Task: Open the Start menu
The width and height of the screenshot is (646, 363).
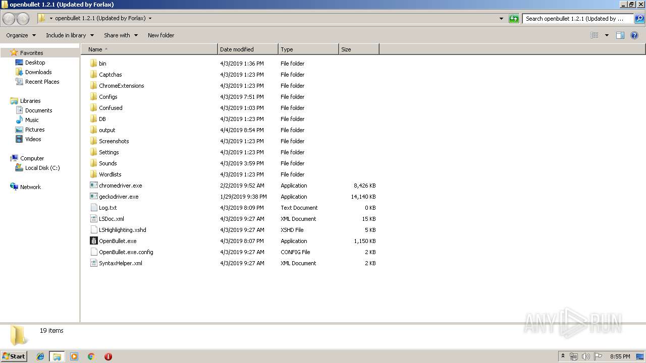Action: [14, 356]
